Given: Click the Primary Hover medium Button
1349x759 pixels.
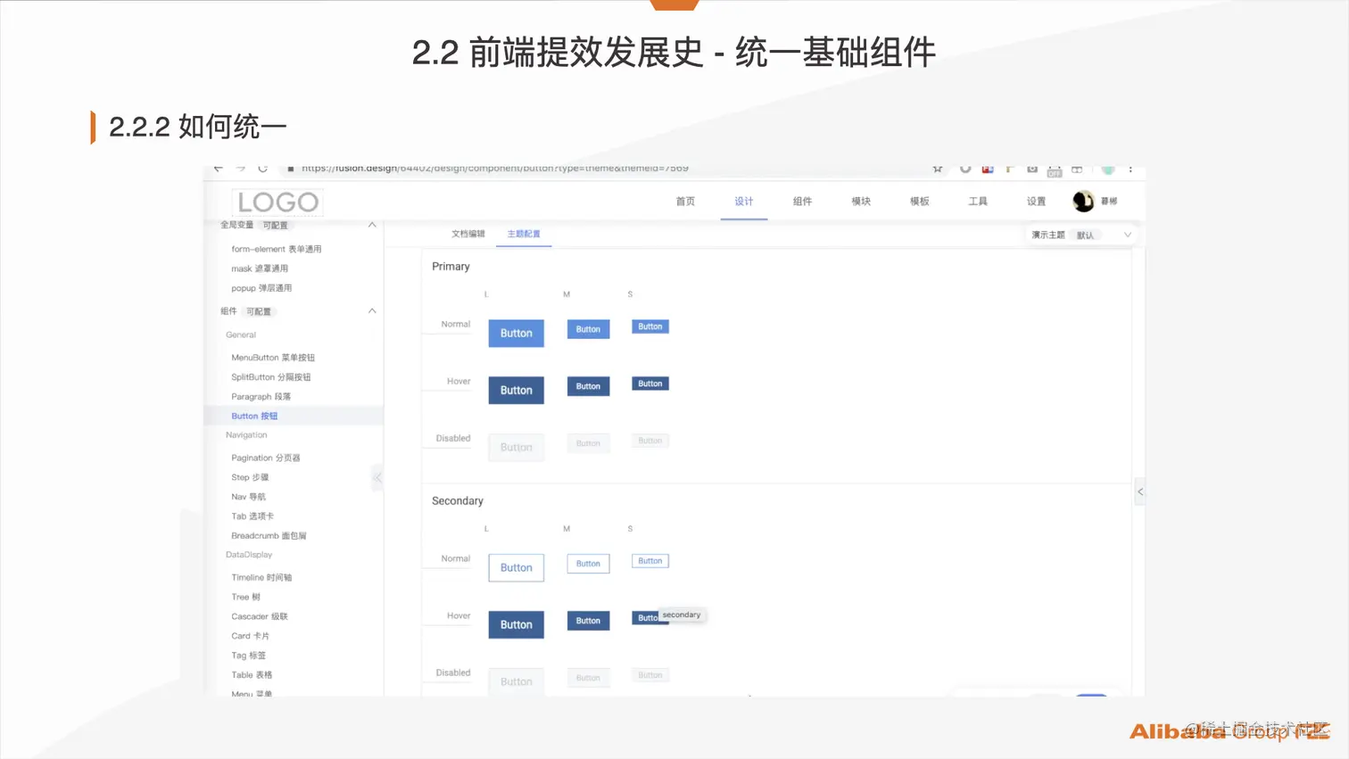Looking at the screenshot, I should pos(588,386).
